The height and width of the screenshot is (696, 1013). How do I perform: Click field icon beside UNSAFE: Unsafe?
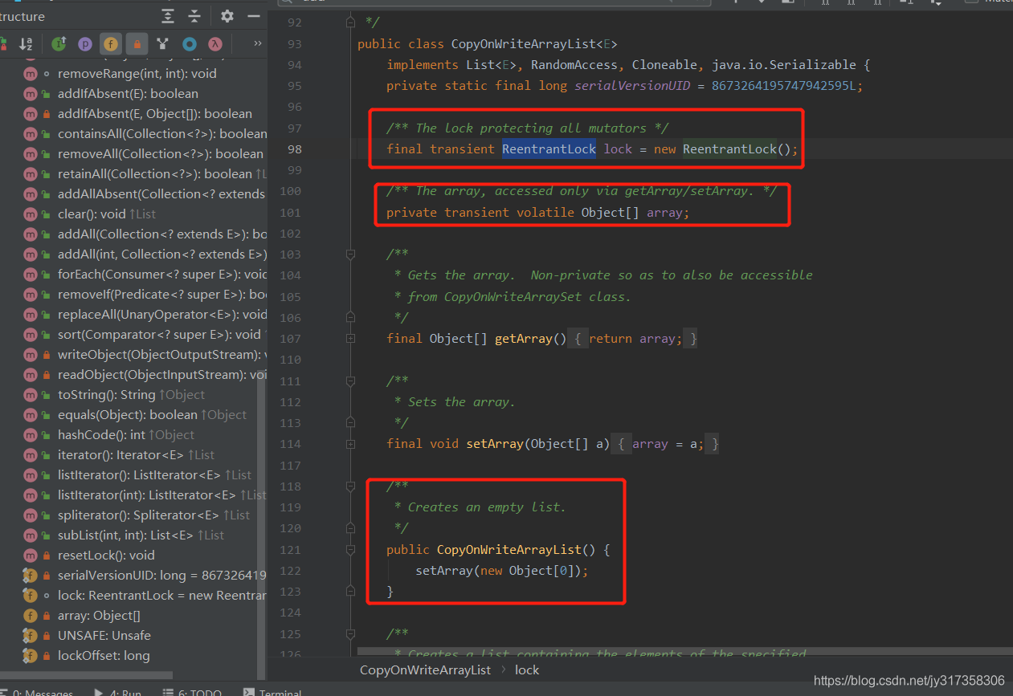(31, 636)
